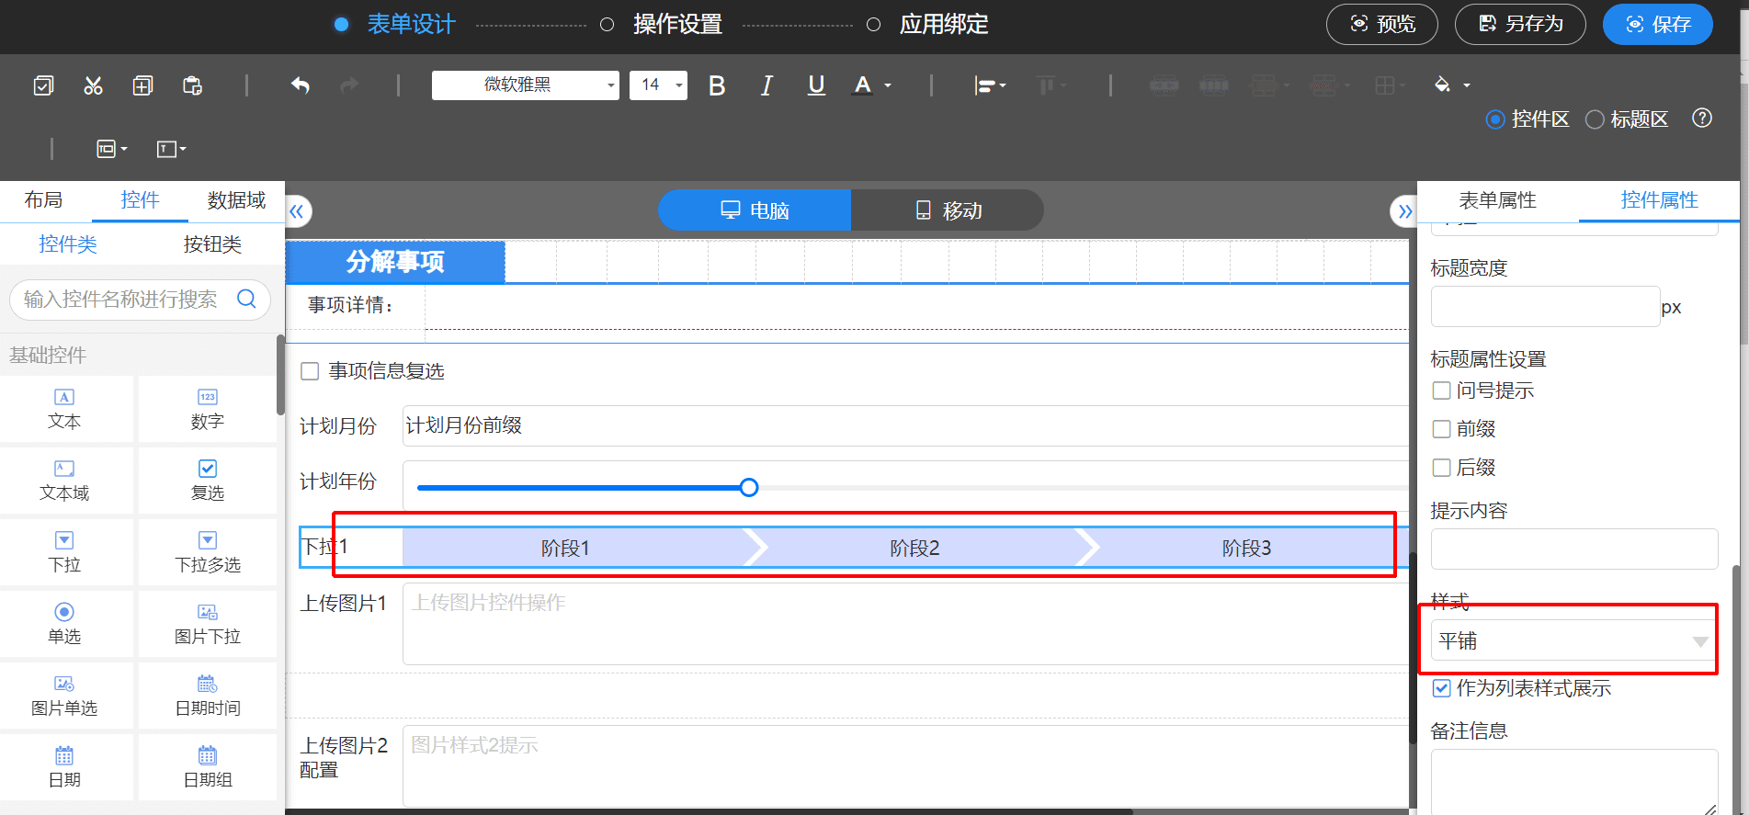Collapse the right panel with double-chevron

(x=1404, y=211)
